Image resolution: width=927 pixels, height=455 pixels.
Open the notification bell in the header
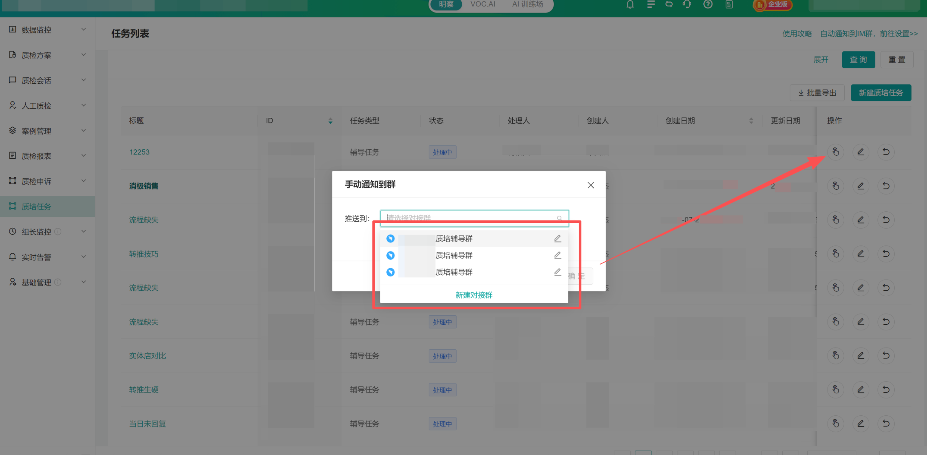click(630, 5)
